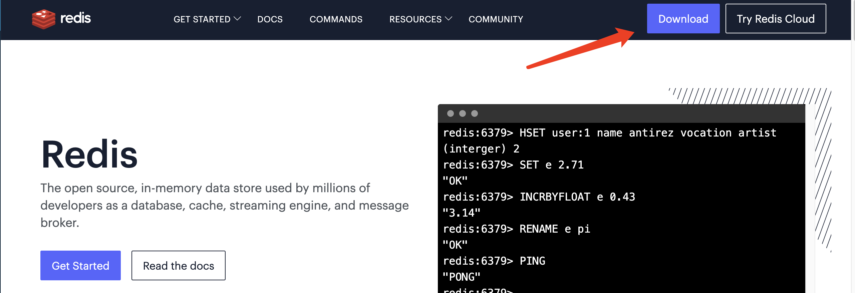Click the Download button
Image resolution: width=855 pixels, height=293 pixels.
coord(683,19)
